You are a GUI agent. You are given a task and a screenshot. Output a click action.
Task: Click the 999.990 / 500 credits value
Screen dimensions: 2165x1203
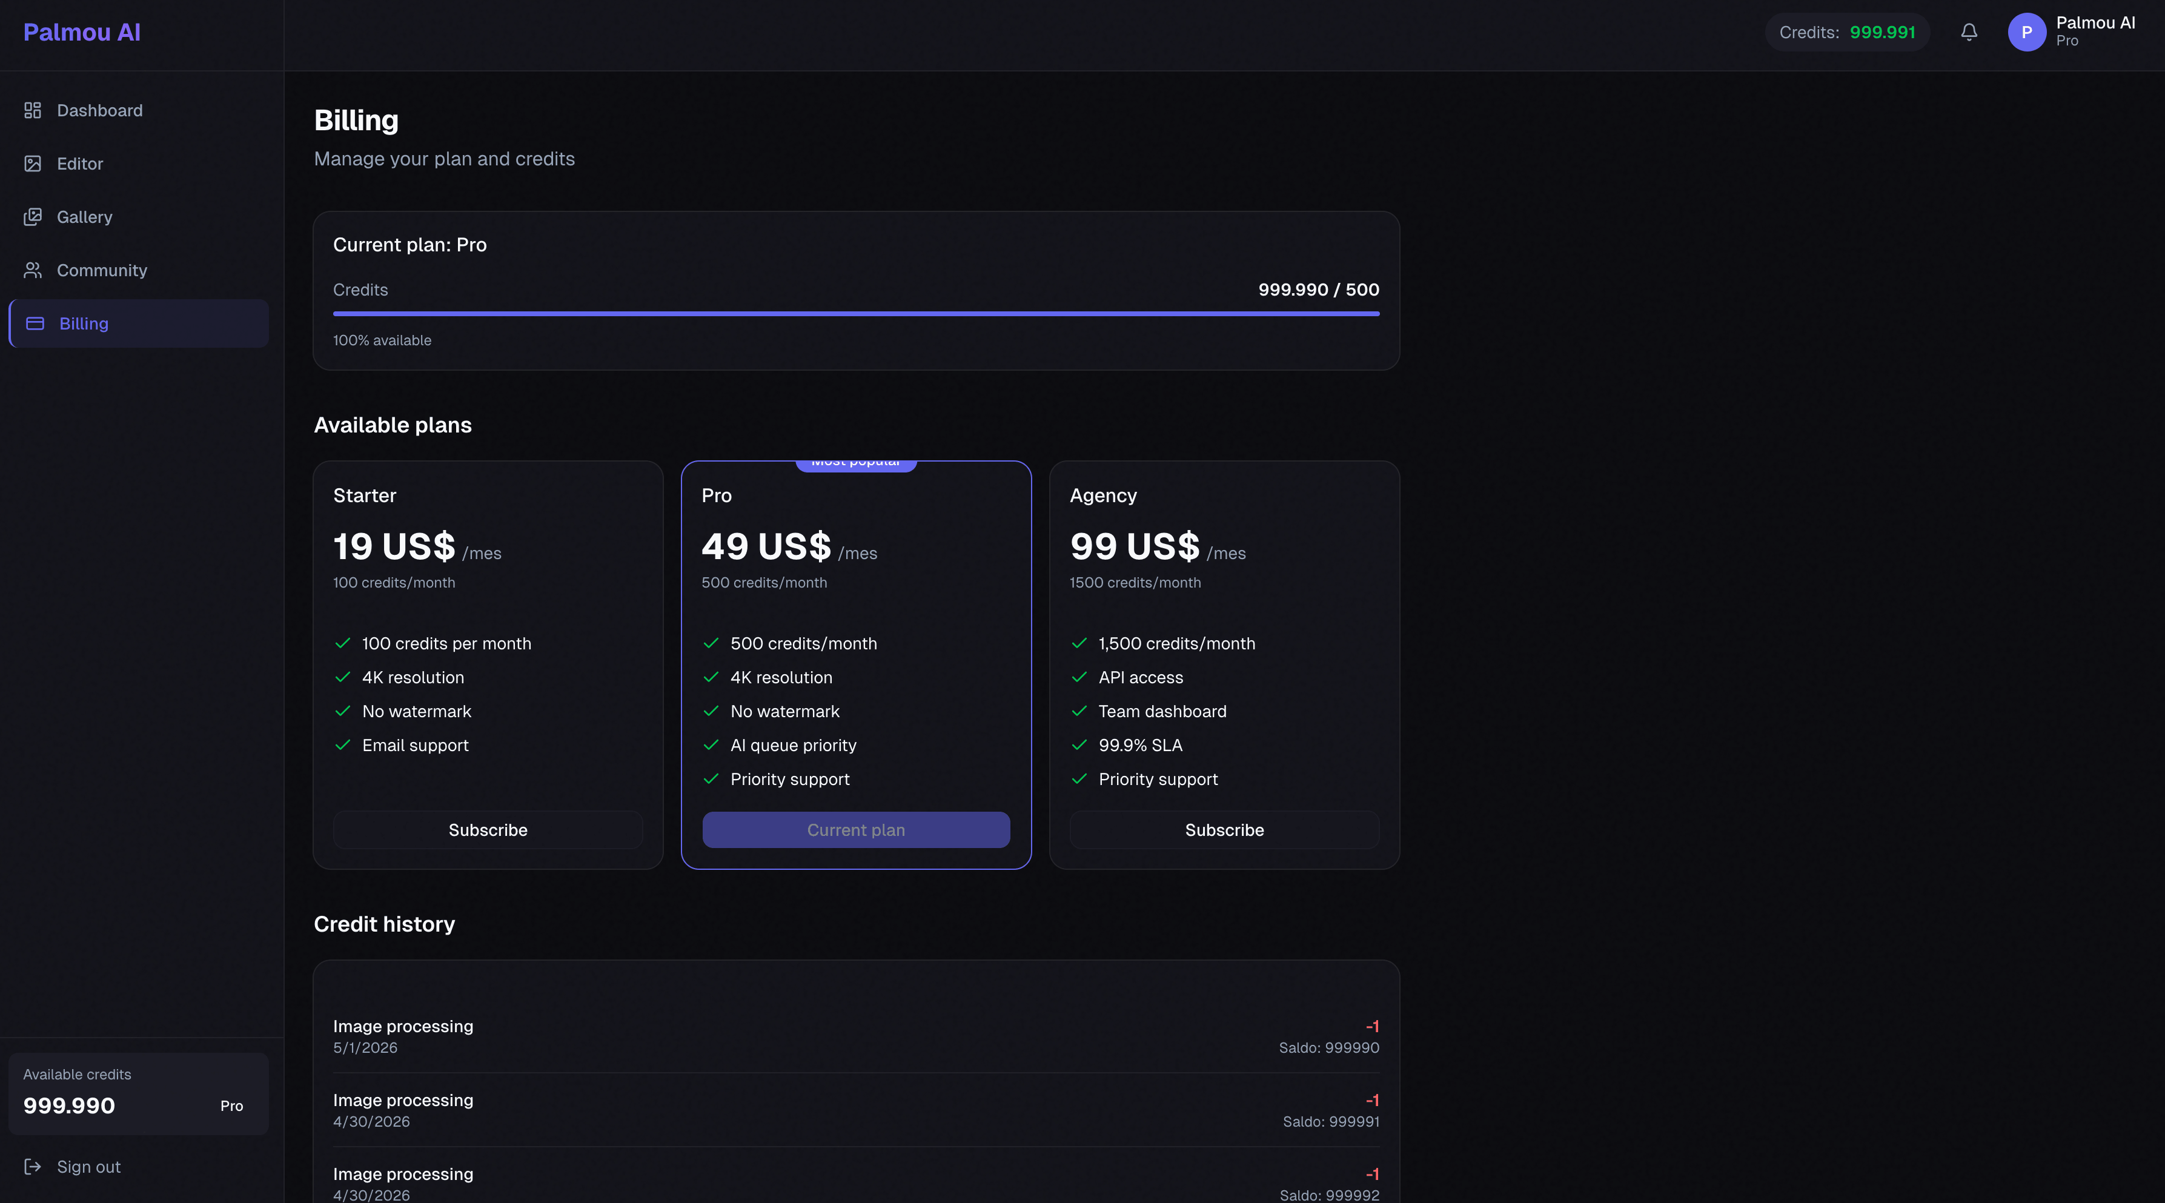pos(1319,289)
